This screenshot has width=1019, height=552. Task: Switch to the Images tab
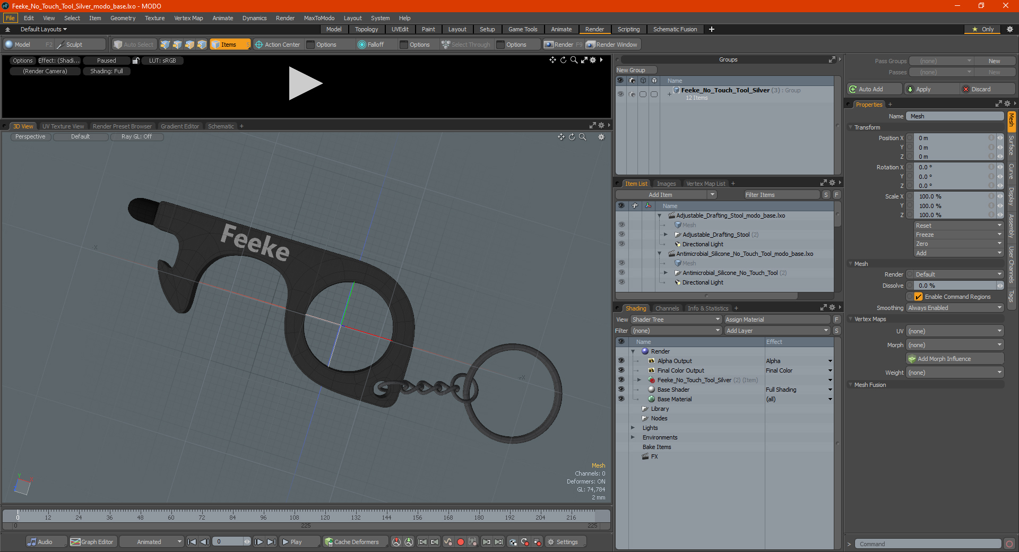[666, 184]
